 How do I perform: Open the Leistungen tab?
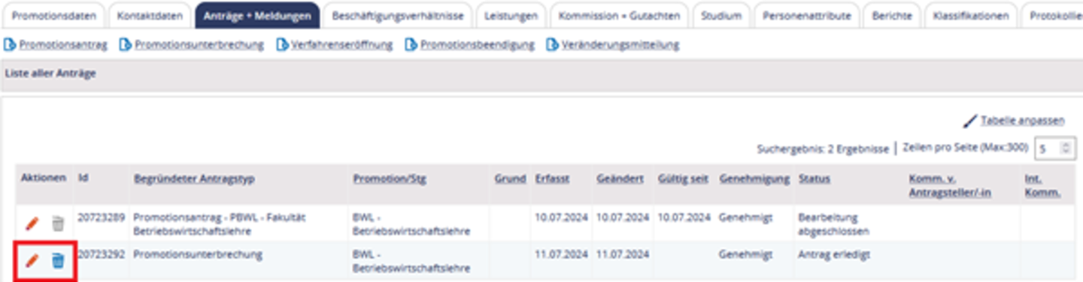(x=511, y=16)
